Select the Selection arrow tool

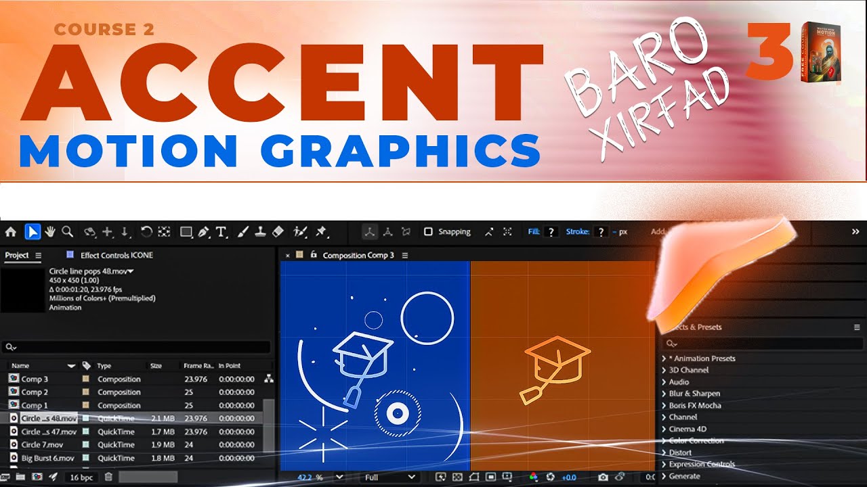pyautogui.click(x=32, y=232)
